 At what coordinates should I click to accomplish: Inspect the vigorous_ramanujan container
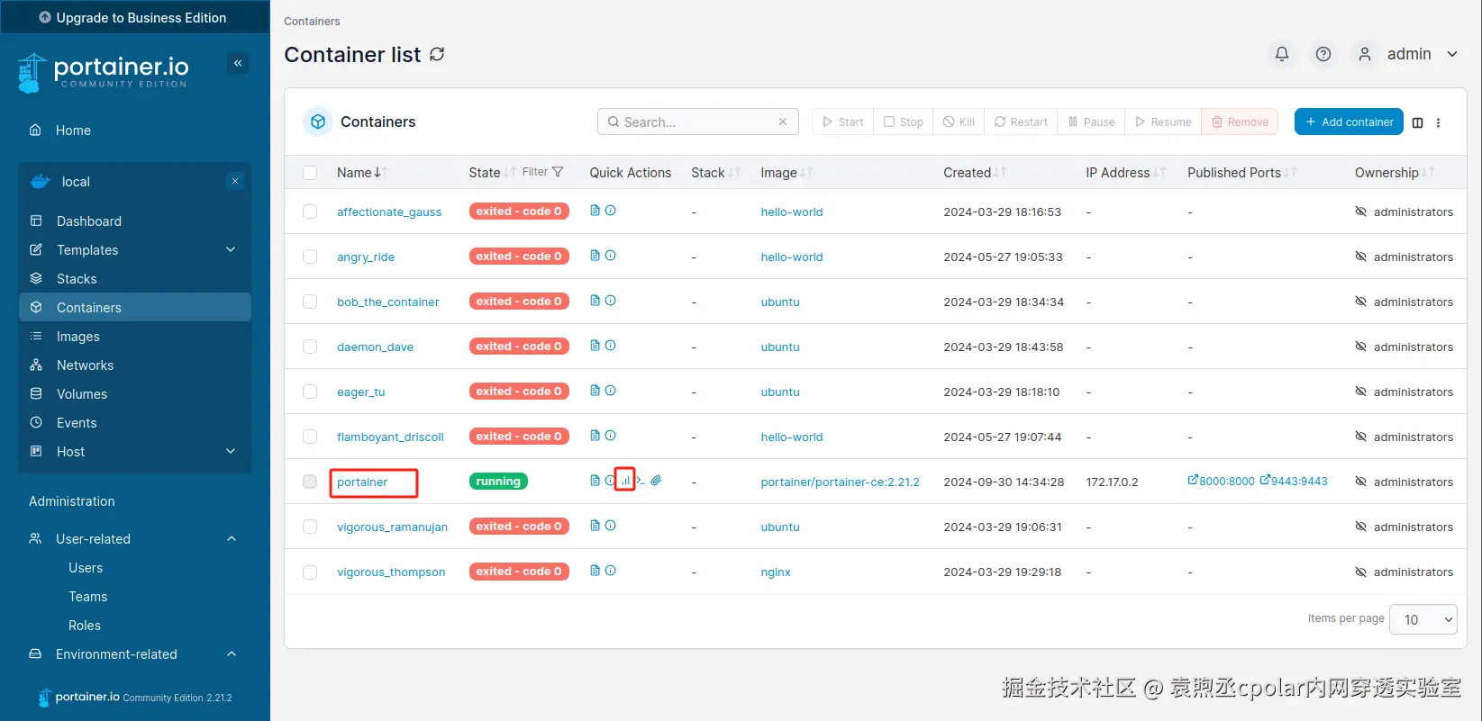610,526
